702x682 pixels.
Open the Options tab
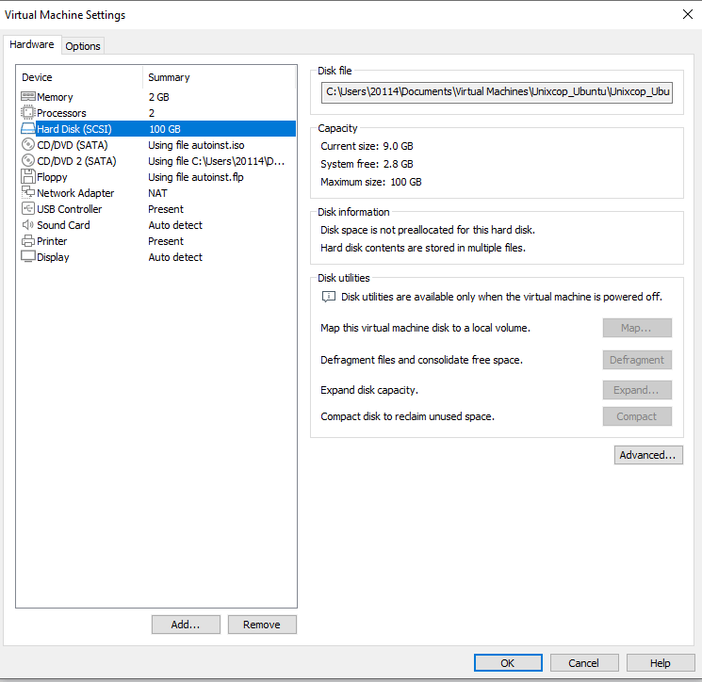[x=83, y=46]
